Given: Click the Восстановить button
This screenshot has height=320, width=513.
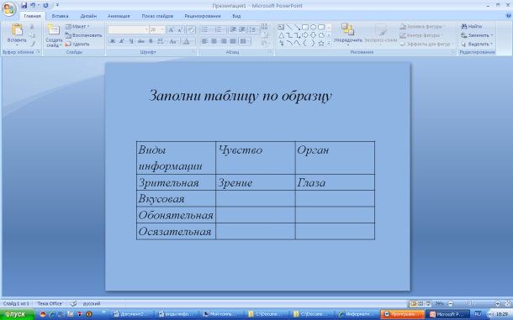Looking at the screenshot, I should point(83,35).
